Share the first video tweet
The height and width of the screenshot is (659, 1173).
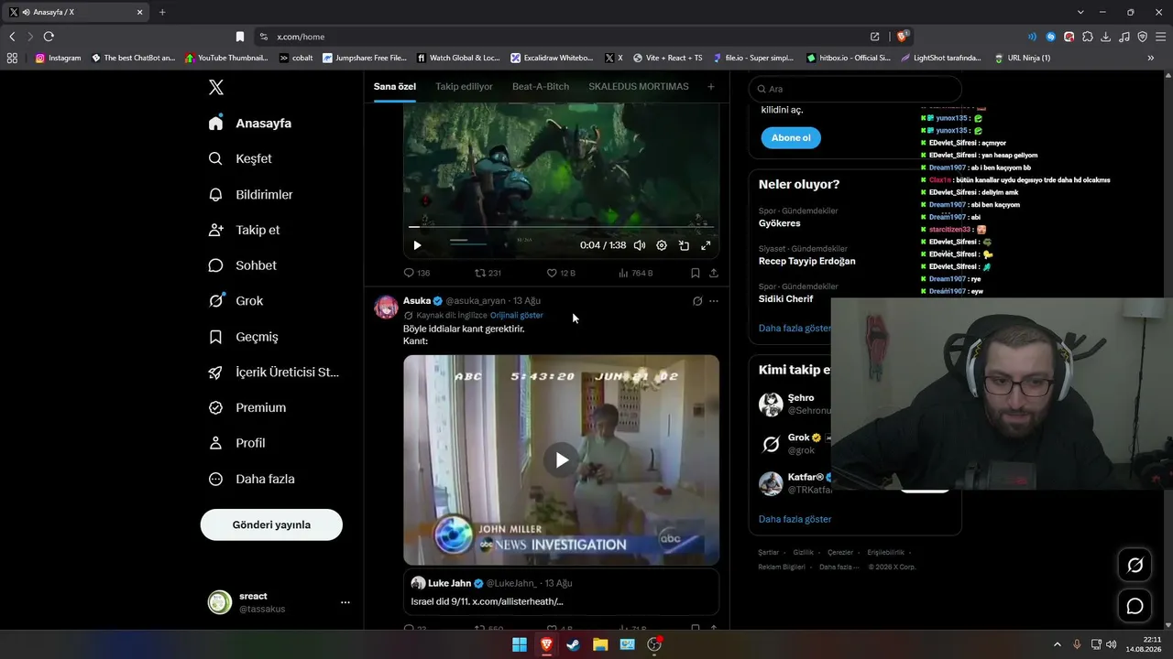(714, 273)
